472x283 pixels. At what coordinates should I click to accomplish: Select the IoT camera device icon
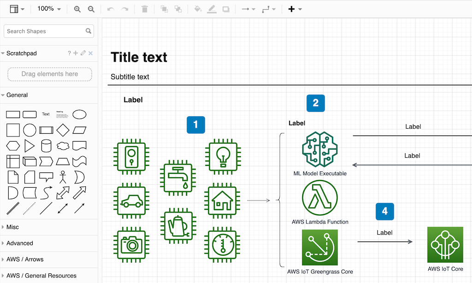[x=131, y=244]
